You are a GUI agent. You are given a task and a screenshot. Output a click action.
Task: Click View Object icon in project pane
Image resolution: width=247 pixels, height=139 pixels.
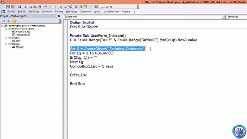8,21
